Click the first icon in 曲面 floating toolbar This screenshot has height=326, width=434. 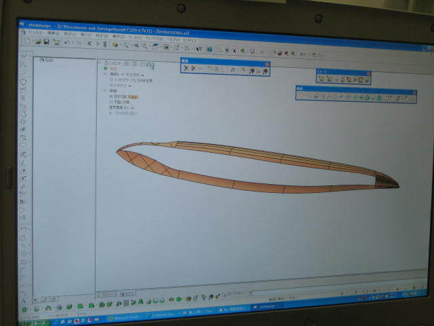click(301, 96)
